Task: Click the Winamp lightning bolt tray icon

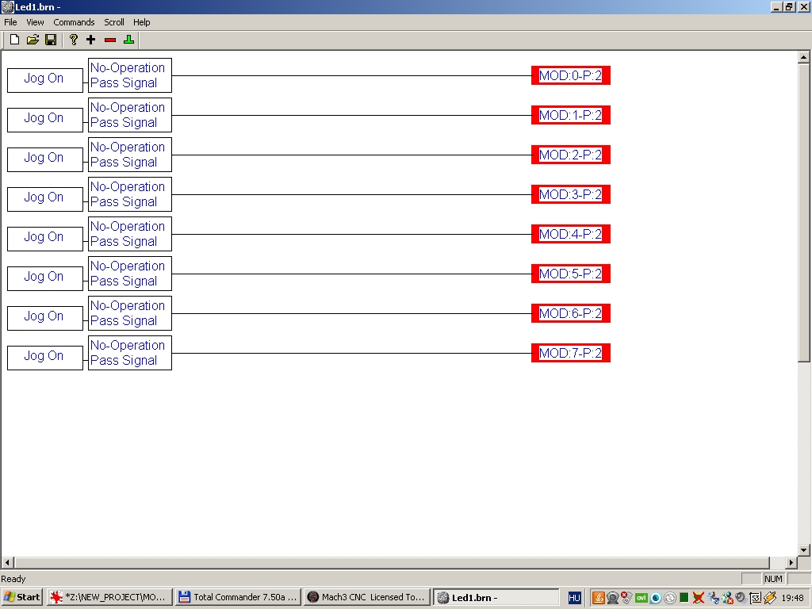Action: (770, 598)
